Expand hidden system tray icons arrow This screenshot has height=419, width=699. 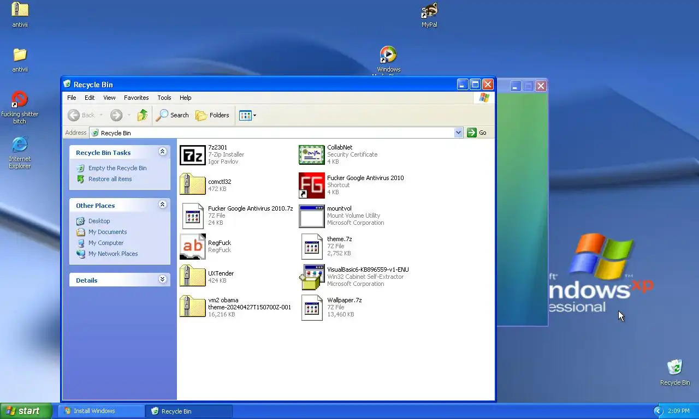[658, 411]
